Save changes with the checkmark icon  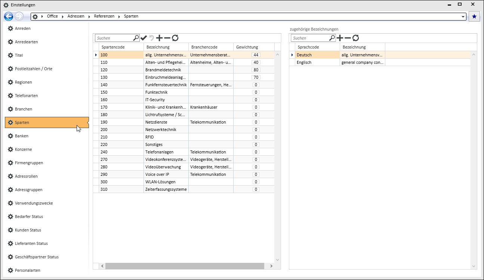click(x=144, y=38)
